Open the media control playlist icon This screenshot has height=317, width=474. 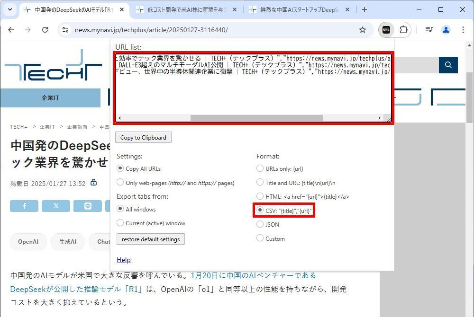[x=428, y=29]
